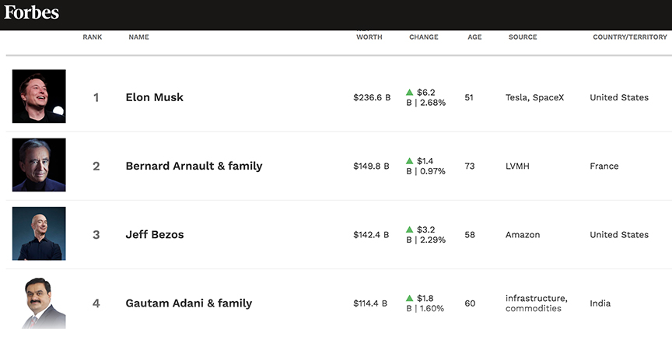Select Jeff Bezos's portrait thumbnail

click(x=39, y=233)
